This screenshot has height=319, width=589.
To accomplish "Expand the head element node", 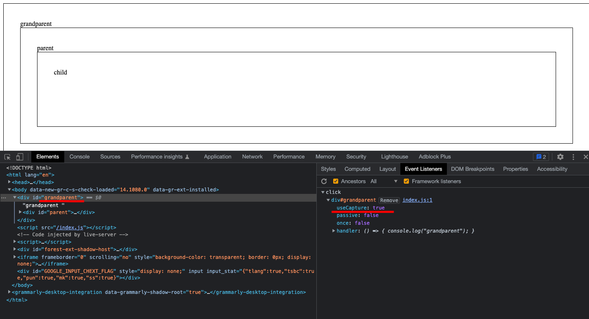I will click(9, 182).
